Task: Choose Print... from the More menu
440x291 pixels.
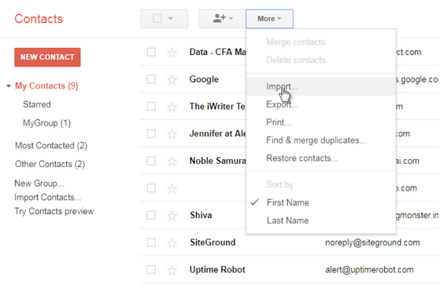Action: click(x=321, y=122)
